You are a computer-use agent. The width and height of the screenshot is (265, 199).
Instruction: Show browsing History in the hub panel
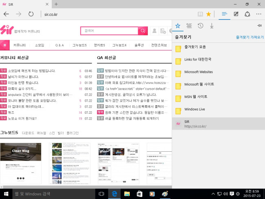(200, 26)
